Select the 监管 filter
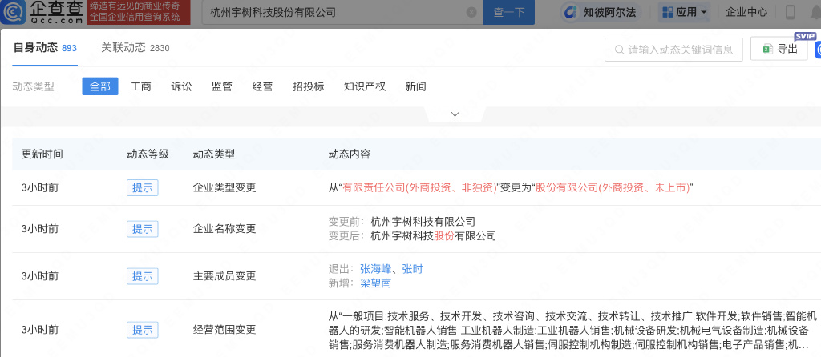 [222, 86]
